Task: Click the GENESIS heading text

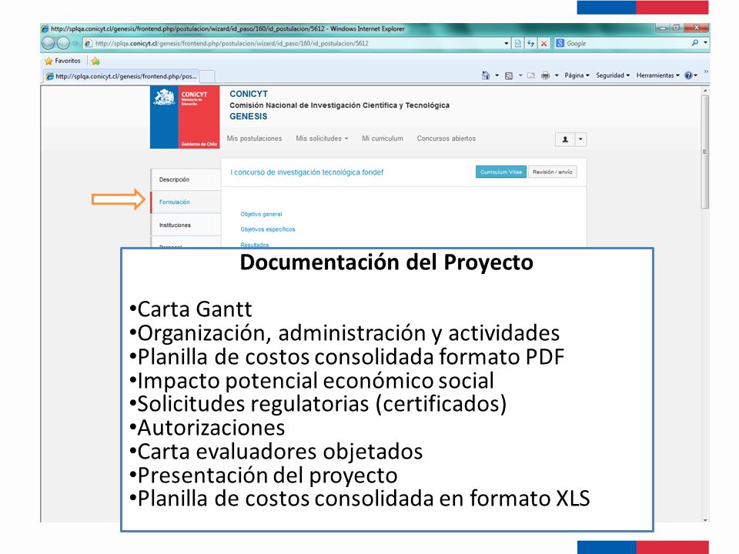Action: click(249, 116)
